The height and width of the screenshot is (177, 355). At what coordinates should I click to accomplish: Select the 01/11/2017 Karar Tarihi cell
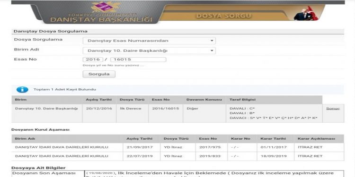pyautogui.click(x=275, y=147)
